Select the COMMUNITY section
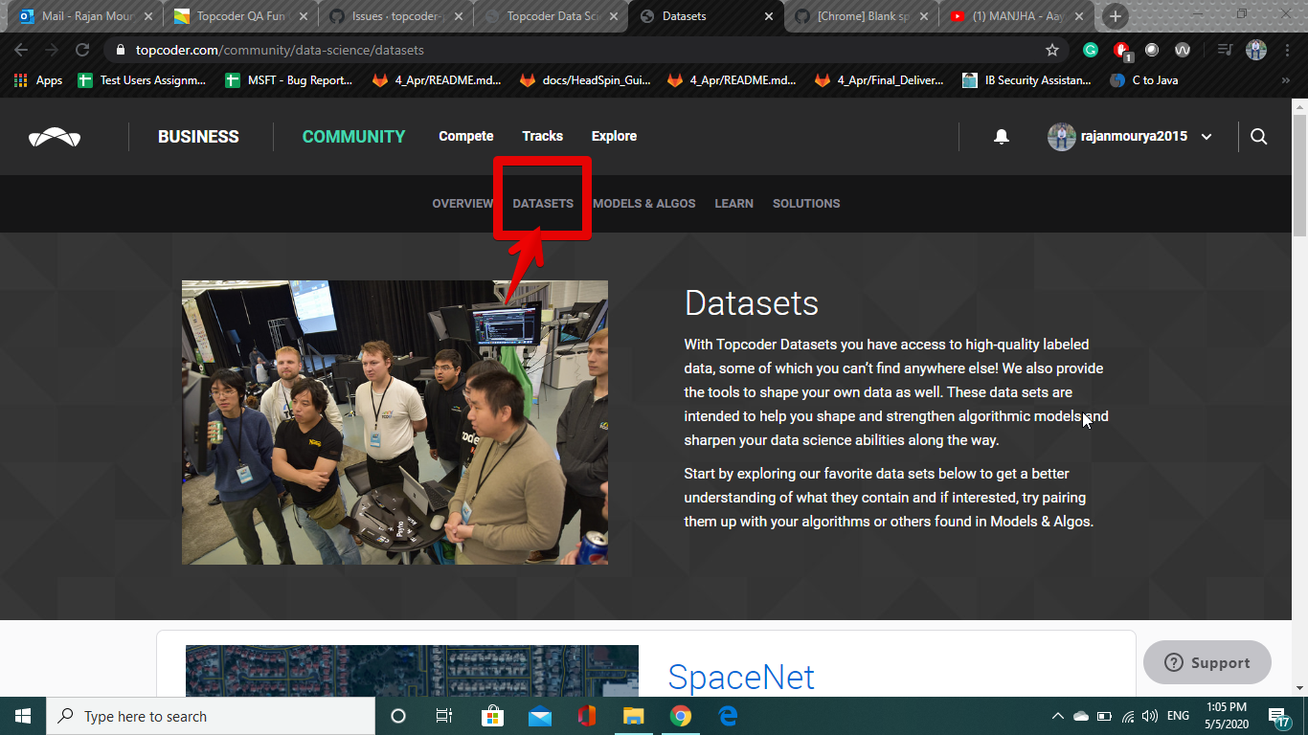This screenshot has height=735, width=1308. point(354,137)
